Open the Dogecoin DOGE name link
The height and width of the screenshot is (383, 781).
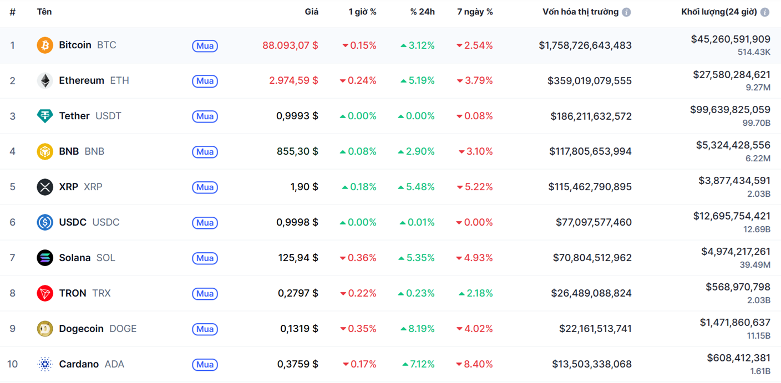[98, 329]
